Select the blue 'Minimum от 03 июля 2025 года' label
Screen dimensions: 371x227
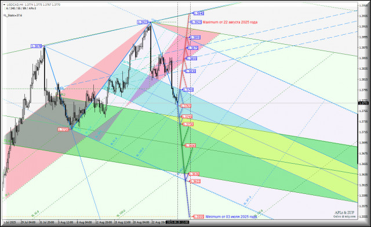point(231,217)
